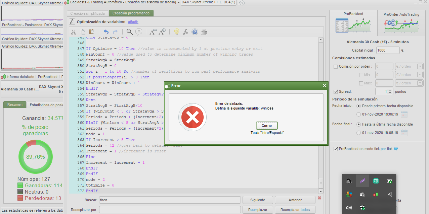Click the Paste clipboard icon in editor toolbar

click(x=91, y=32)
